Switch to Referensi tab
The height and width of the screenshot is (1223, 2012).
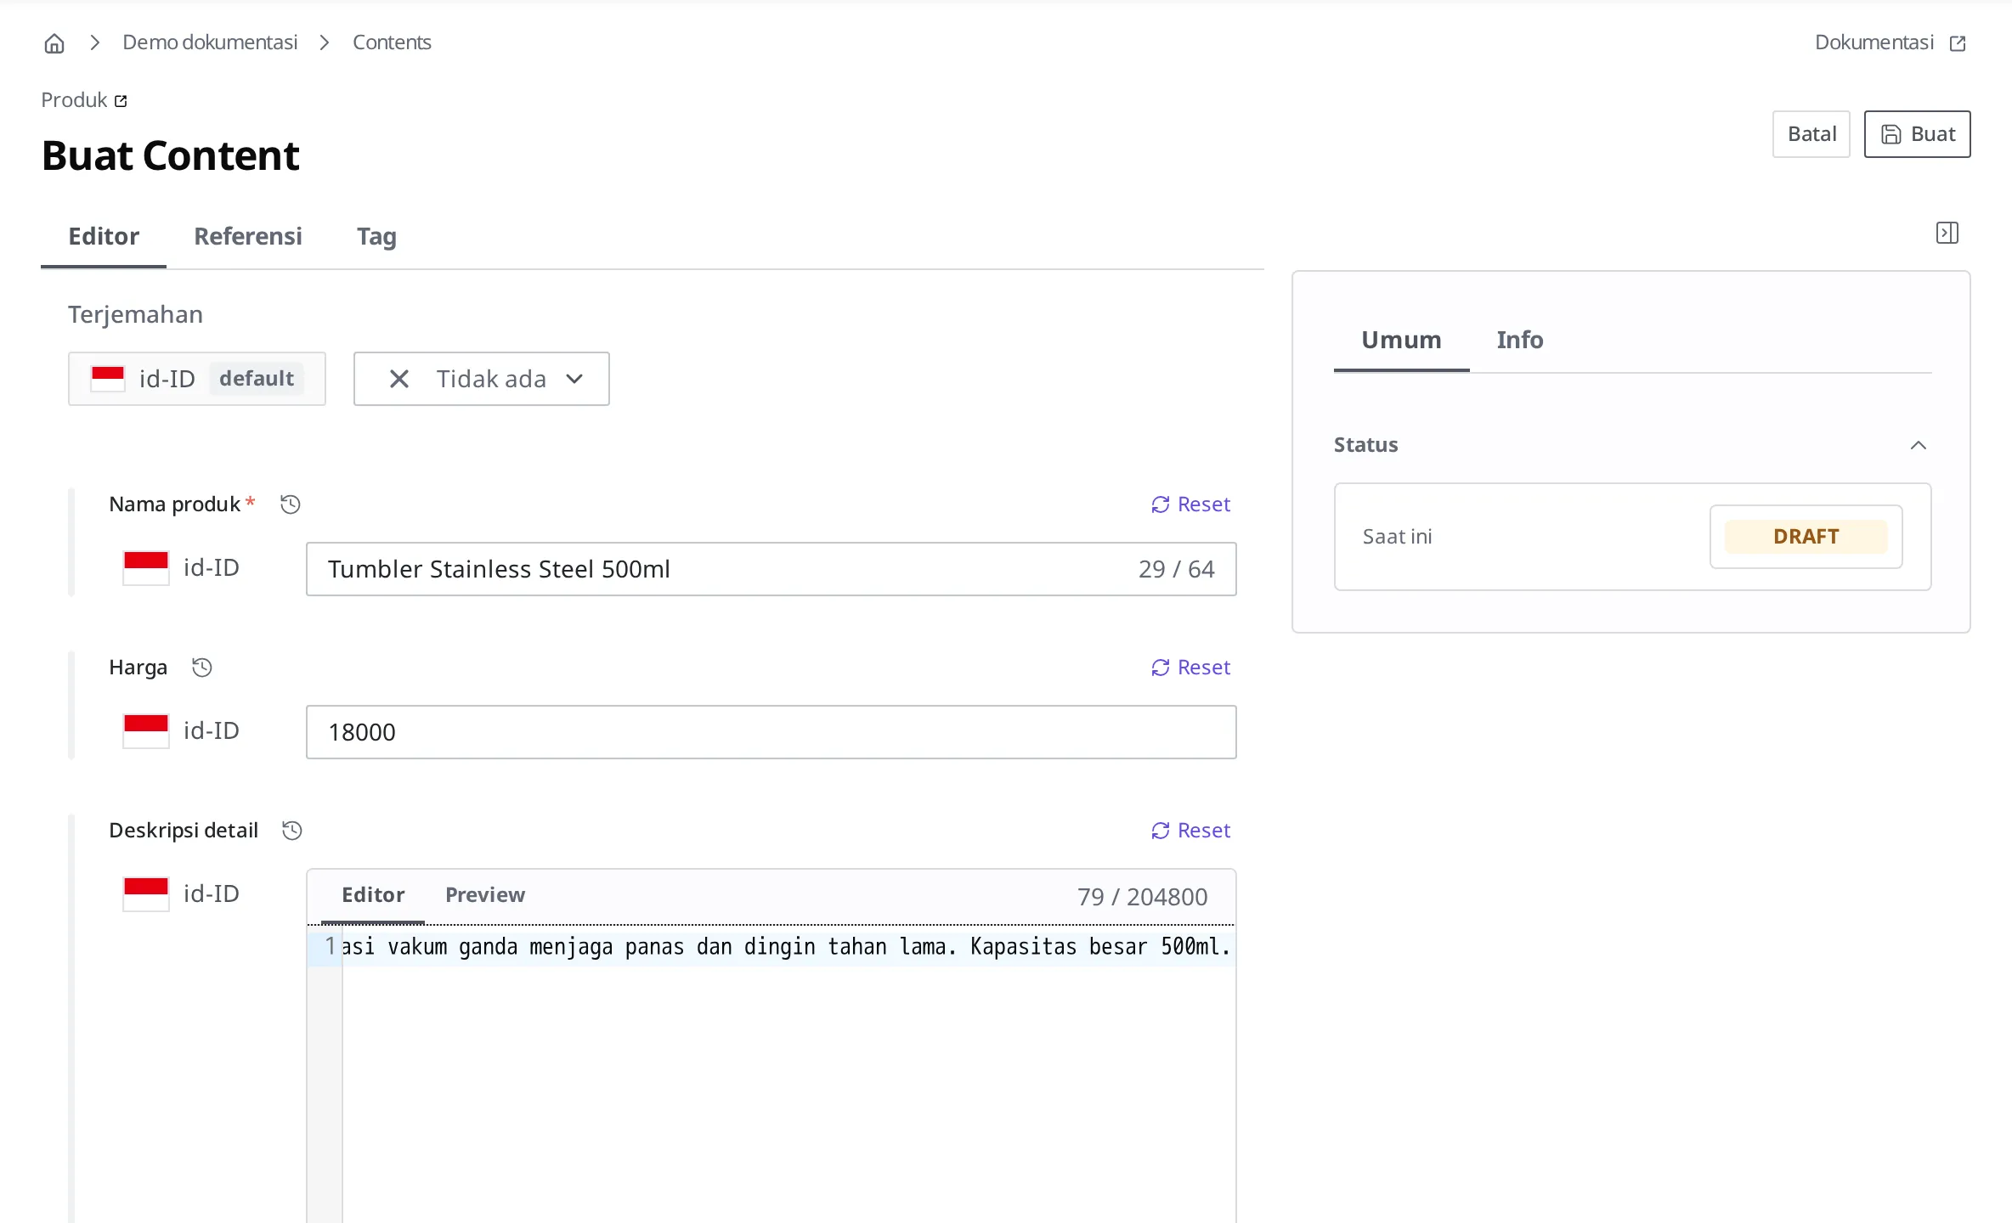click(x=248, y=236)
